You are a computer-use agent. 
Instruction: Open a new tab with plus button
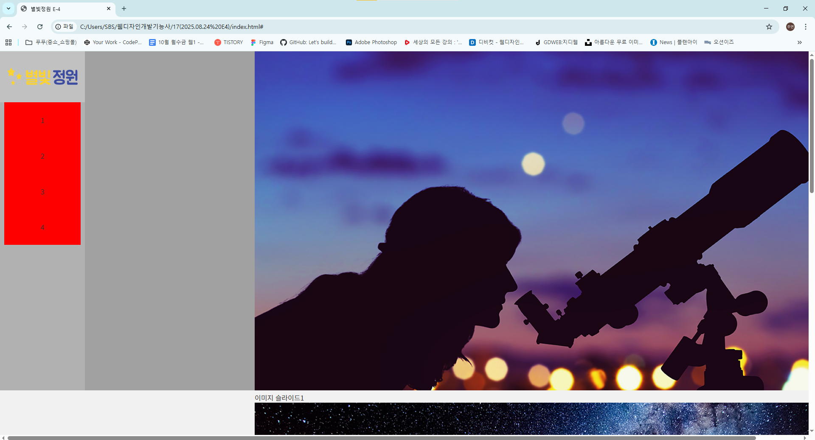click(124, 8)
